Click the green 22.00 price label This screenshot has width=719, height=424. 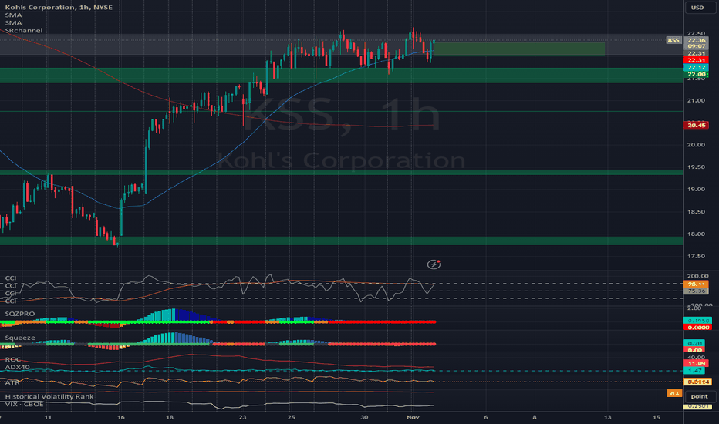[696, 74]
